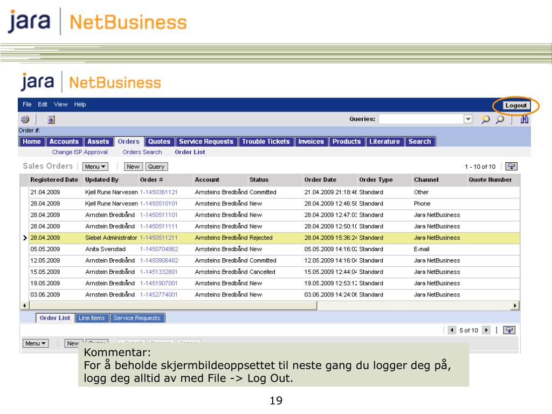Go to previous record arrow beside 5 of 10
Screen dimensions: 552x414
click(452, 330)
